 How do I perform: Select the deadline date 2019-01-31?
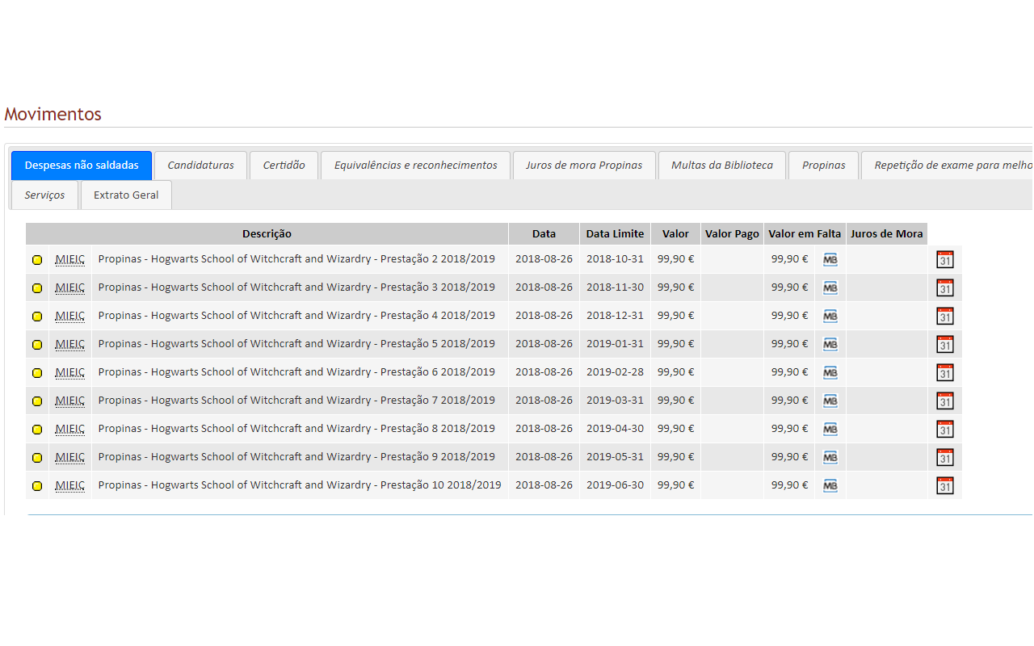click(x=616, y=344)
